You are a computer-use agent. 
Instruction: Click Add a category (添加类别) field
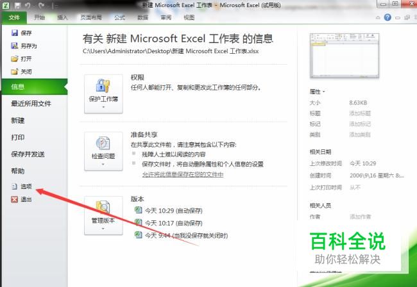tap(360, 135)
